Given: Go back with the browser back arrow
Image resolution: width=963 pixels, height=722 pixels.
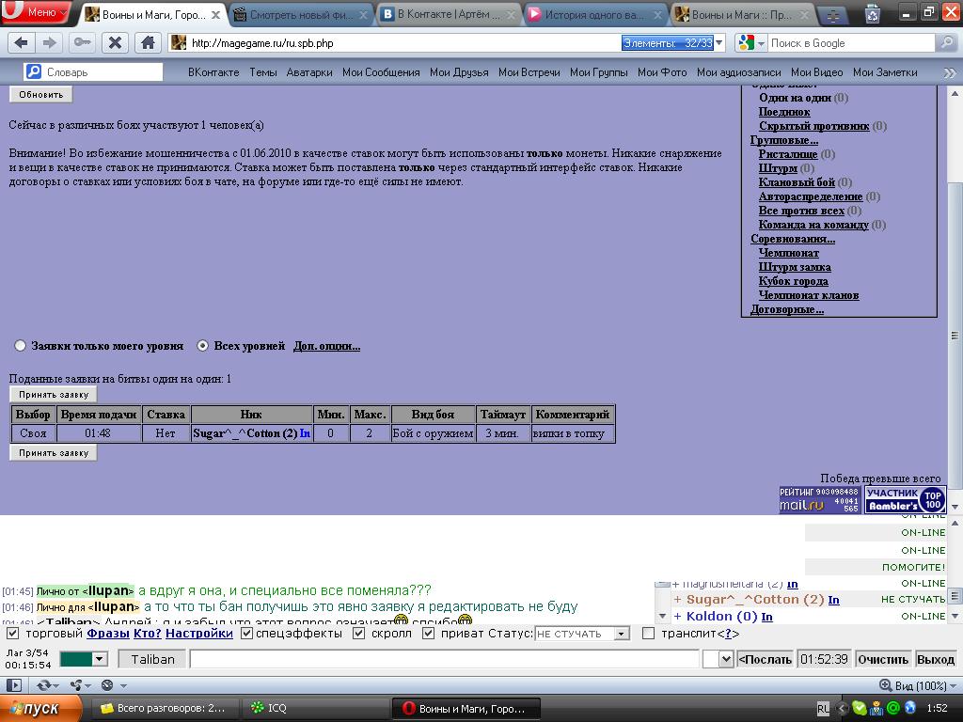Looking at the screenshot, I should pos(21,42).
